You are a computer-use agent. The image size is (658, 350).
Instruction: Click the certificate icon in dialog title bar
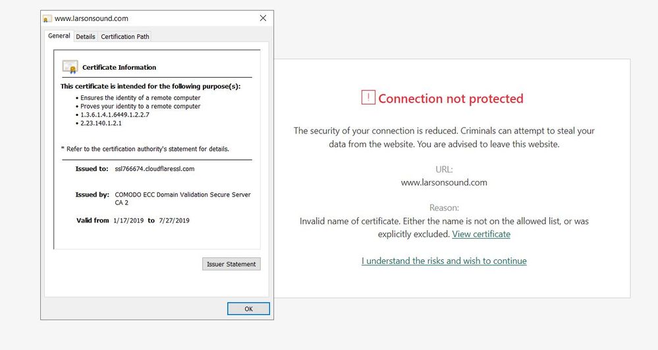click(47, 18)
